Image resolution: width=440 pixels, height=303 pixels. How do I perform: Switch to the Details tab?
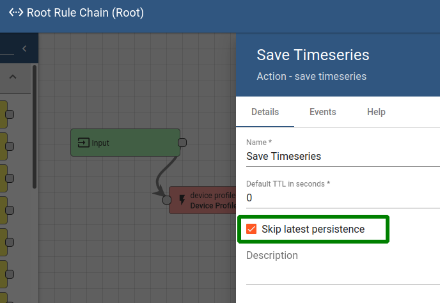(265, 112)
